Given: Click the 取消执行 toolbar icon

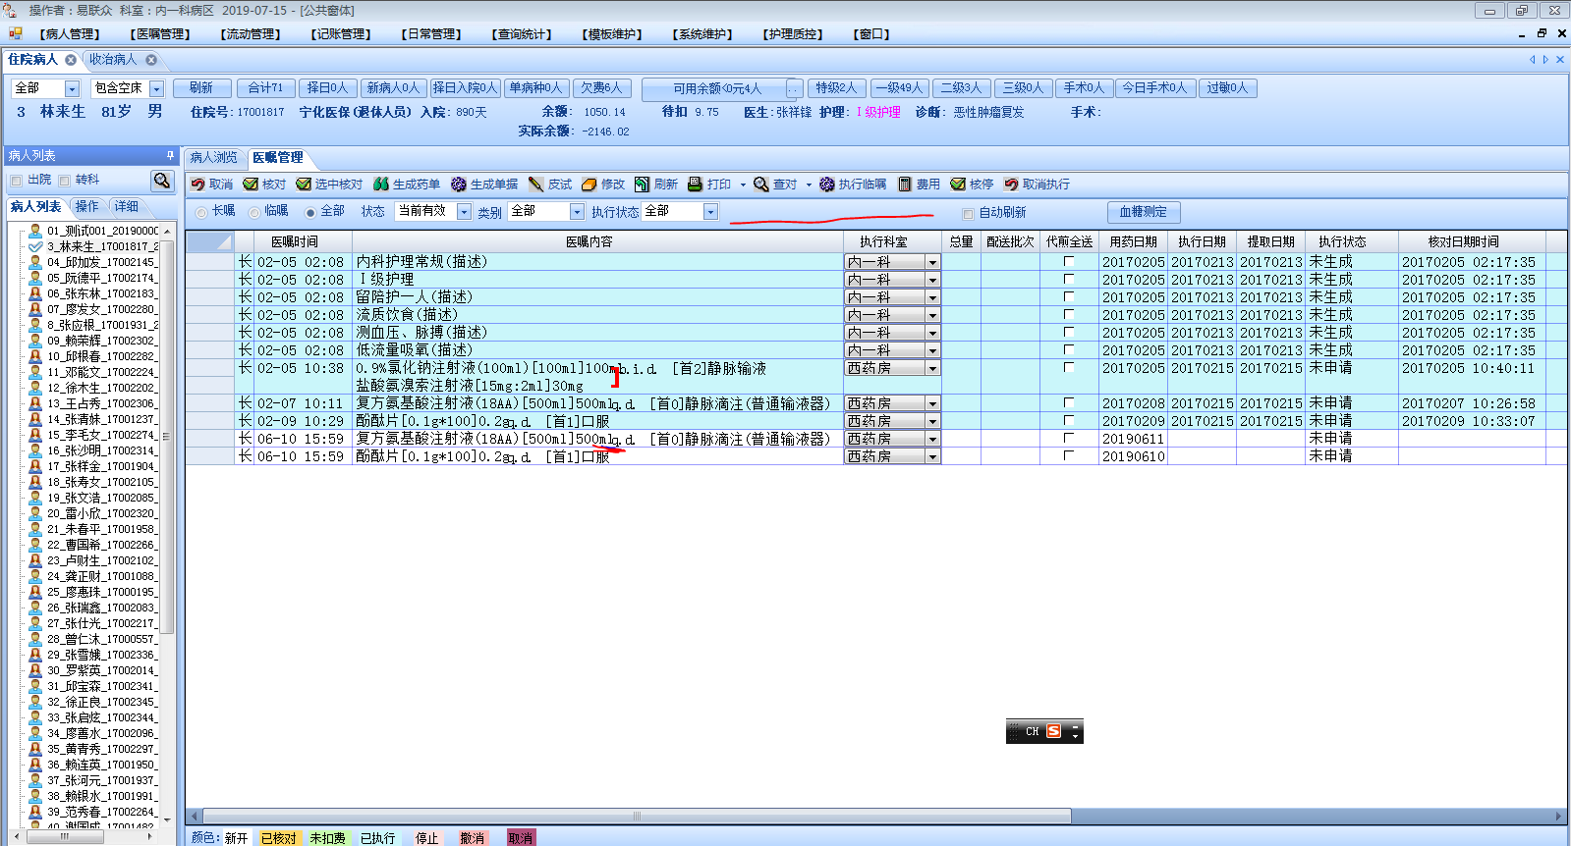Looking at the screenshot, I should tap(1011, 185).
